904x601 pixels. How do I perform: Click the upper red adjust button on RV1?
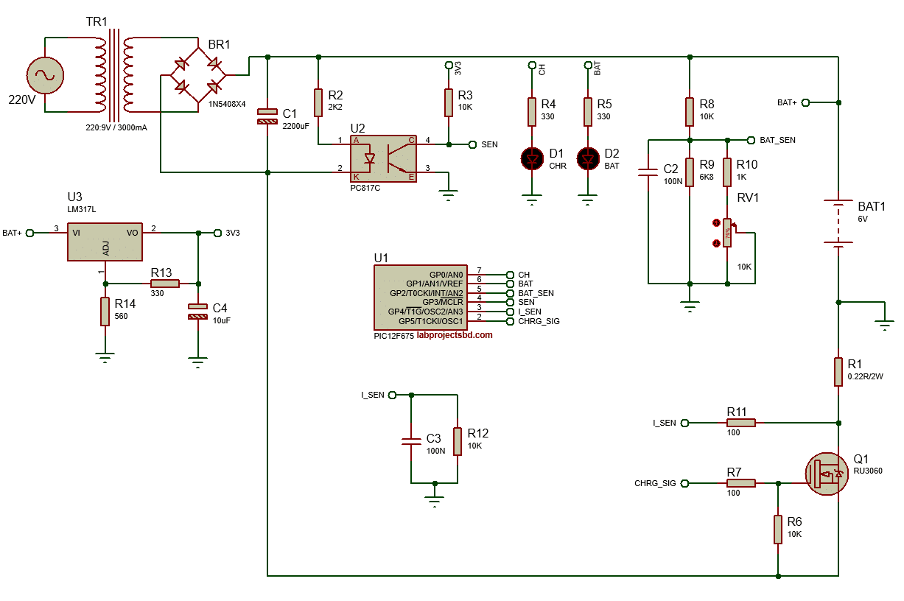tap(715, 222)
